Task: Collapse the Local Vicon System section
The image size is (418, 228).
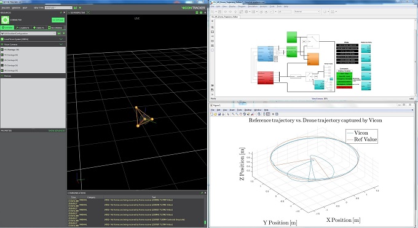Action: (x=61, y=39)
